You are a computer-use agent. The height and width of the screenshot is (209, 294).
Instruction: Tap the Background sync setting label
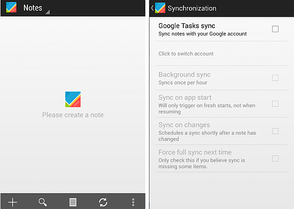click(x=184, y=74)
